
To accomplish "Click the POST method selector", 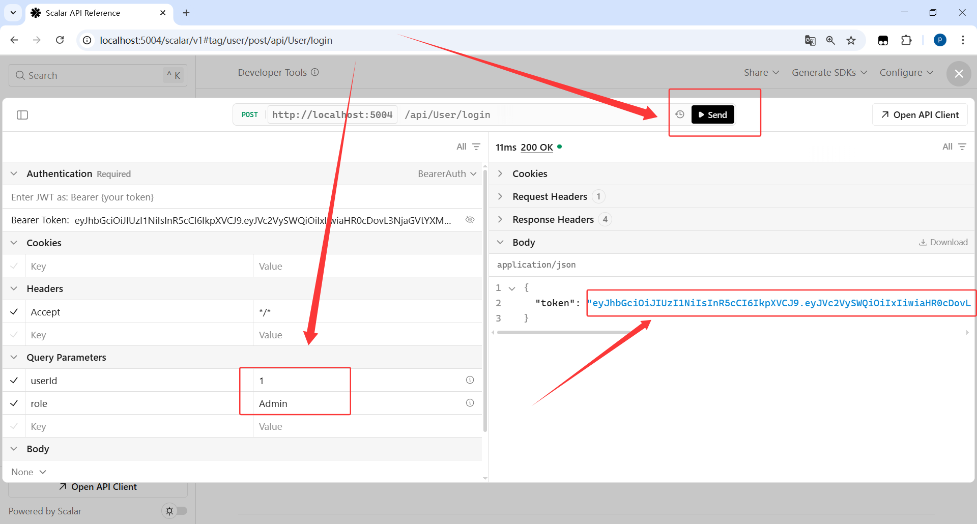I will [x=249, y=114].
